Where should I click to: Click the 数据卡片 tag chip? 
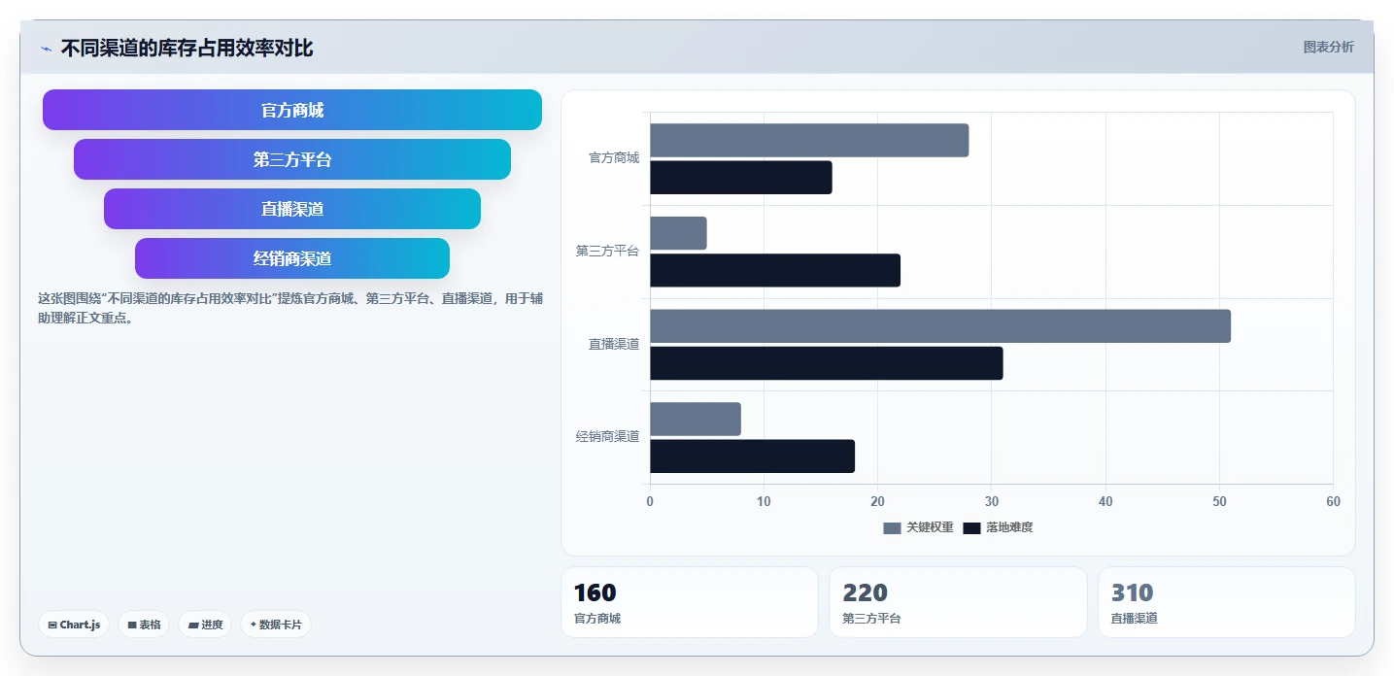276,625
